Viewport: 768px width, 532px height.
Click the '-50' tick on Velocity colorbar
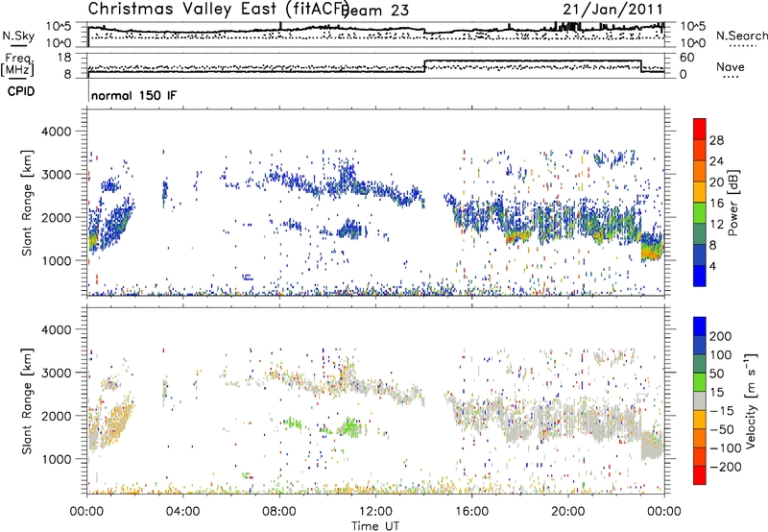(722, 429)
